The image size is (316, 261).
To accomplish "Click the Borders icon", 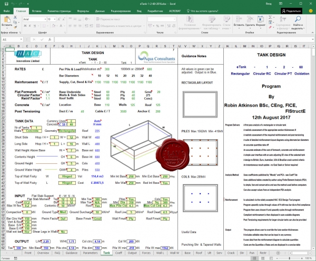I will click(44, 26).
